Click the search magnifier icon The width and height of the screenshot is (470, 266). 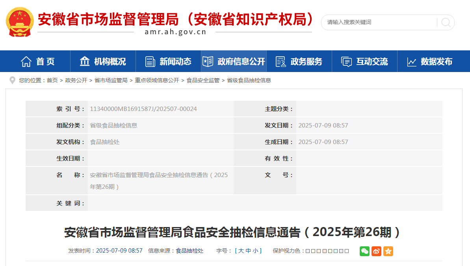[x=446, y=22]
